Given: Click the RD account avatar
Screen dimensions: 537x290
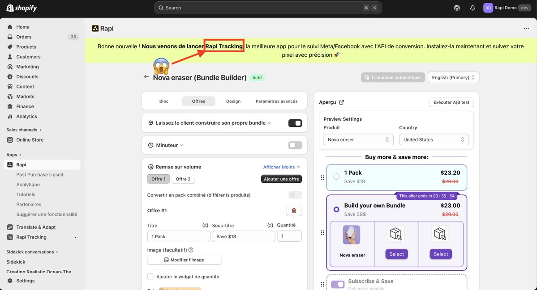Looking at the screenshot, I should pyautogui.click(x=488, y=8).
